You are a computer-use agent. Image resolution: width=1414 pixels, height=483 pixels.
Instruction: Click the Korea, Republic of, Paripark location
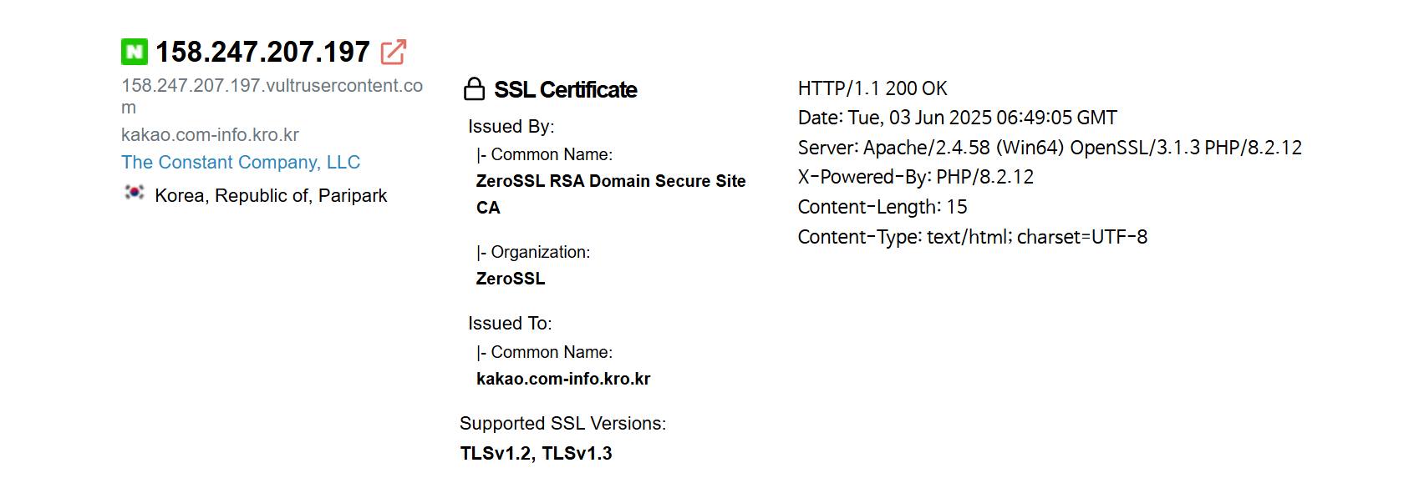tap(271, 195)
